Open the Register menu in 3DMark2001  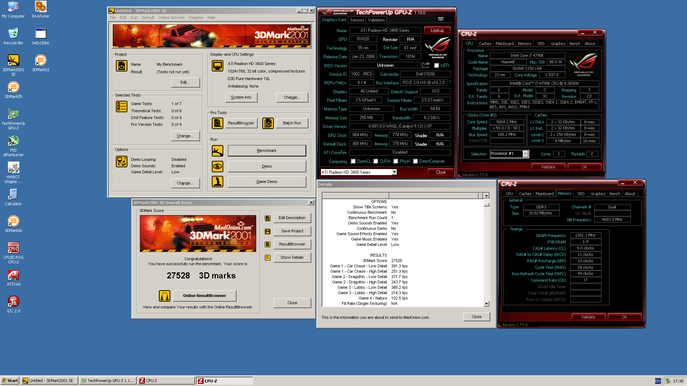click(196, 18)
